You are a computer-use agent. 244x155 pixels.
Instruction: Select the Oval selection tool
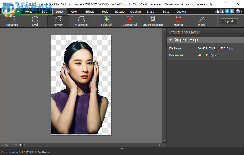coord(35,21)
